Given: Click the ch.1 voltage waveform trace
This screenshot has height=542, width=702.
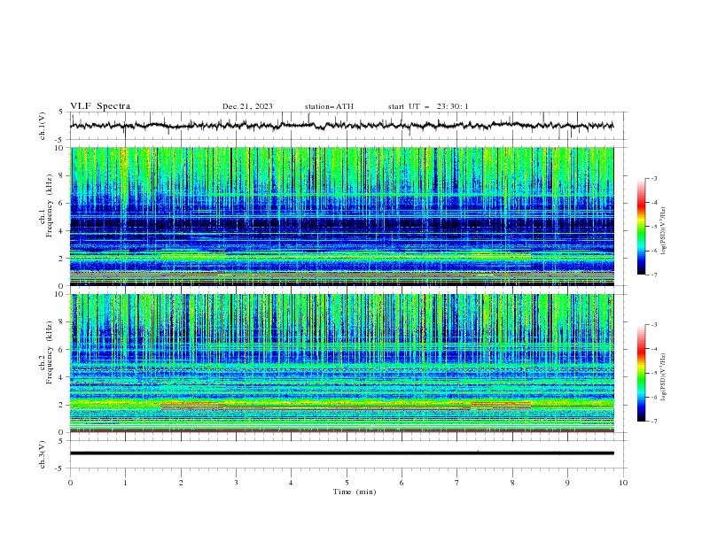Looking at the screenshot, I should coord(341,126).
